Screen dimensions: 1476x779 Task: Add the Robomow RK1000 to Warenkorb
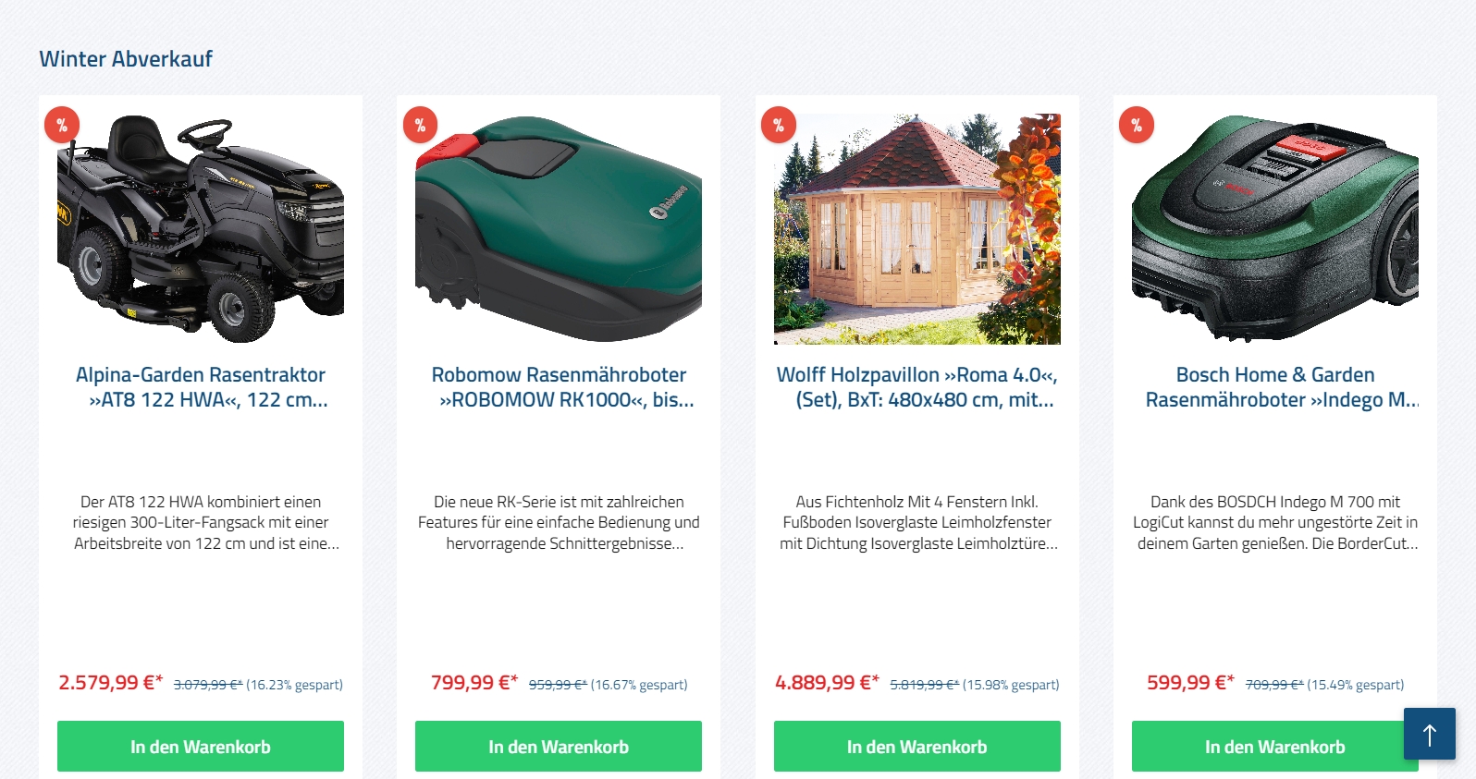(x=559, y=747)
